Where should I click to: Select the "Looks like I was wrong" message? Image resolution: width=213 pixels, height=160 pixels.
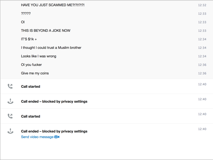pyautogui.click(x=39, y=56)
